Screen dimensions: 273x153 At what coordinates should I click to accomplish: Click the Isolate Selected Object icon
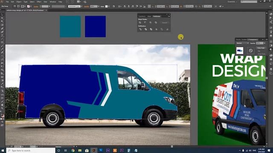click(x=216, y=6)
